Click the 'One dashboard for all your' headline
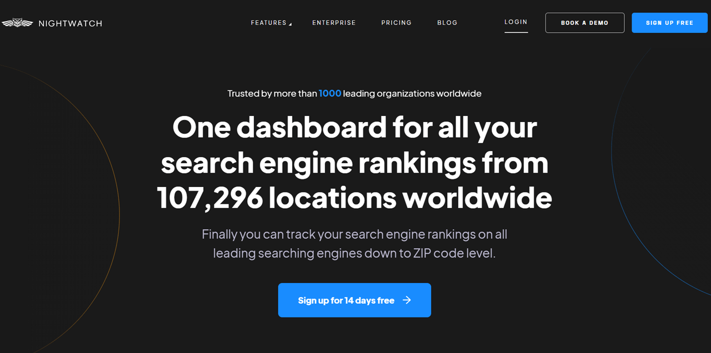This screenshot has width=711, height=353. (x=354, y=127)
